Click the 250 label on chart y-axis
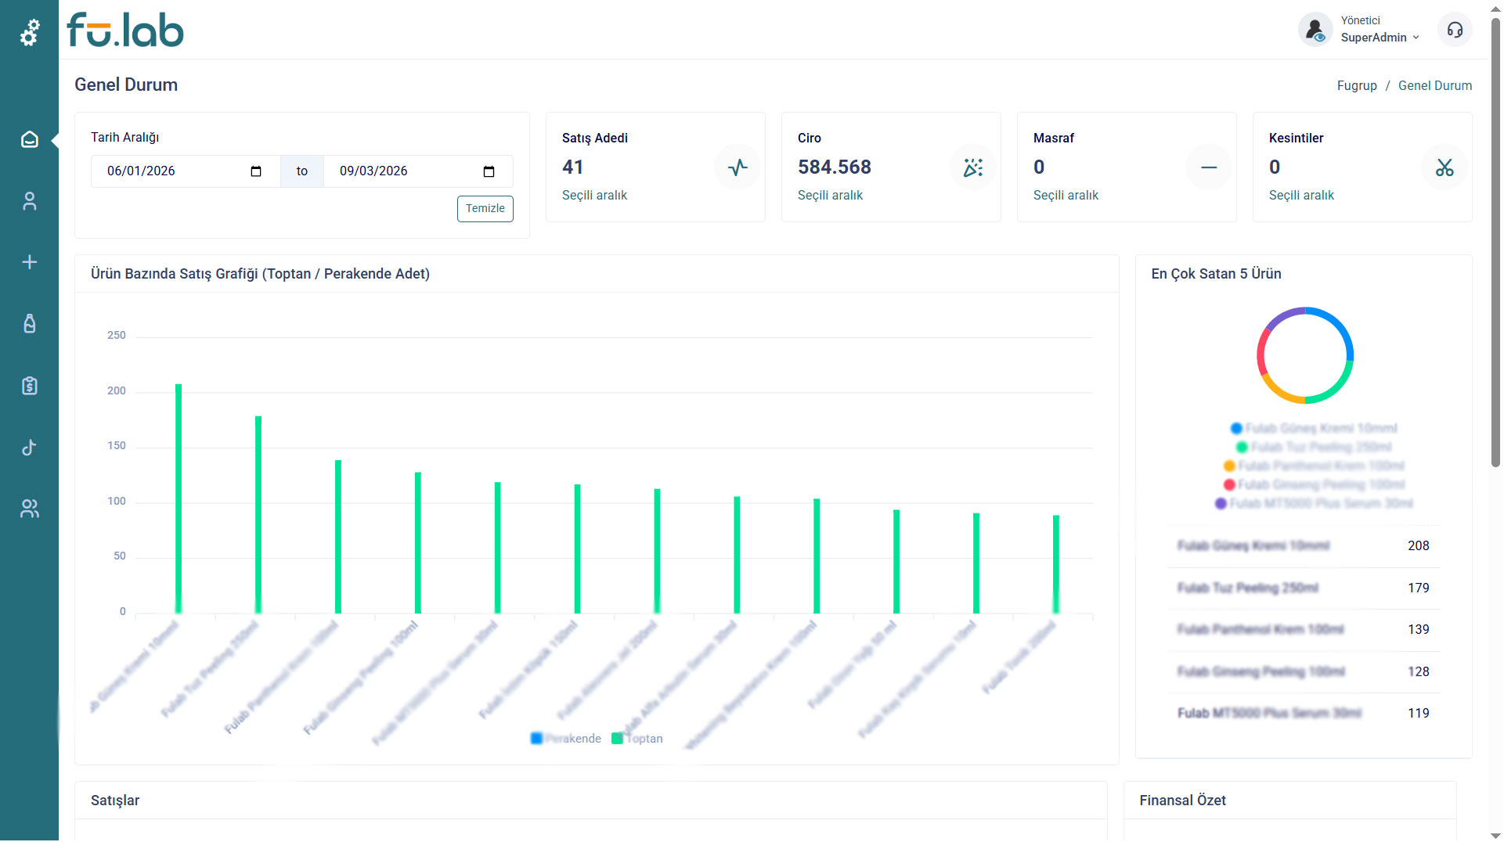Screen dimensions: 1504x842 point(117,336)
